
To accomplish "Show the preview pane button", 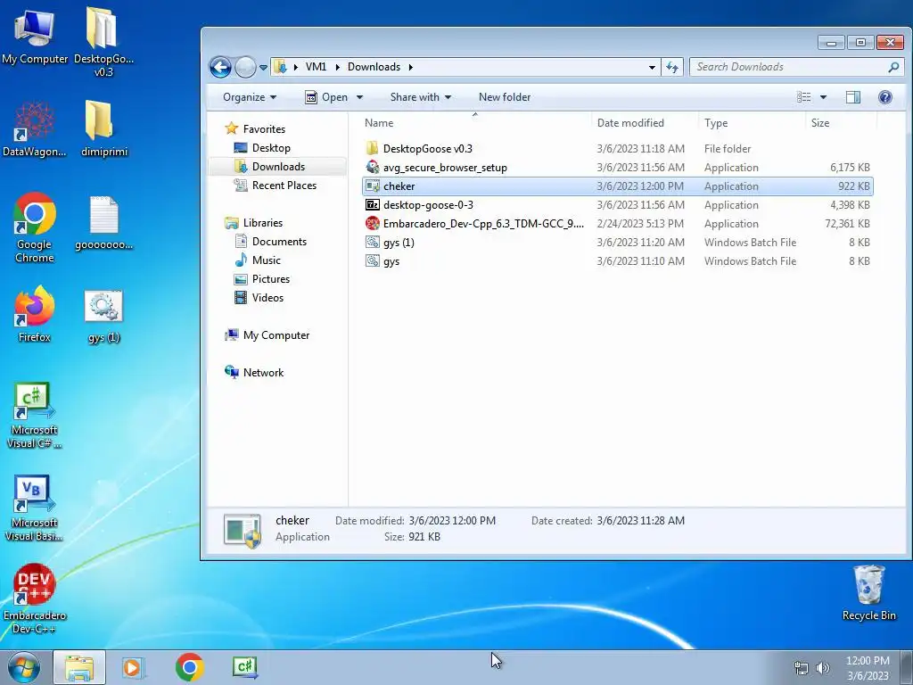I will click(x=853, y=97).
